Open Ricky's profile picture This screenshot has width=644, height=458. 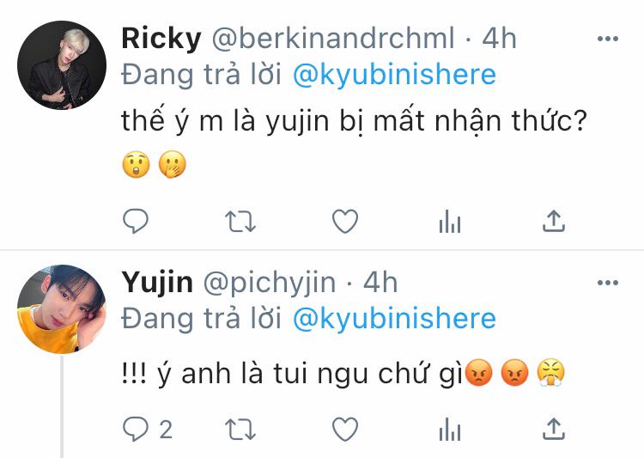click(62, 65)
